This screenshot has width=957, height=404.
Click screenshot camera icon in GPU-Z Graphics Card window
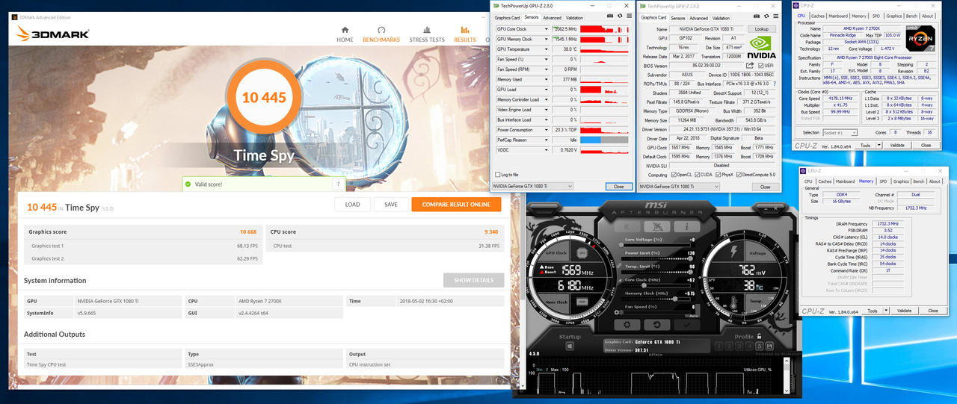point(757,16)
